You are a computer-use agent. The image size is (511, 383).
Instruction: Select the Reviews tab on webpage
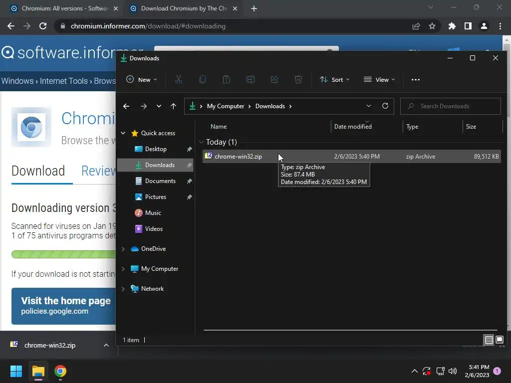click(x=98, y=171)
